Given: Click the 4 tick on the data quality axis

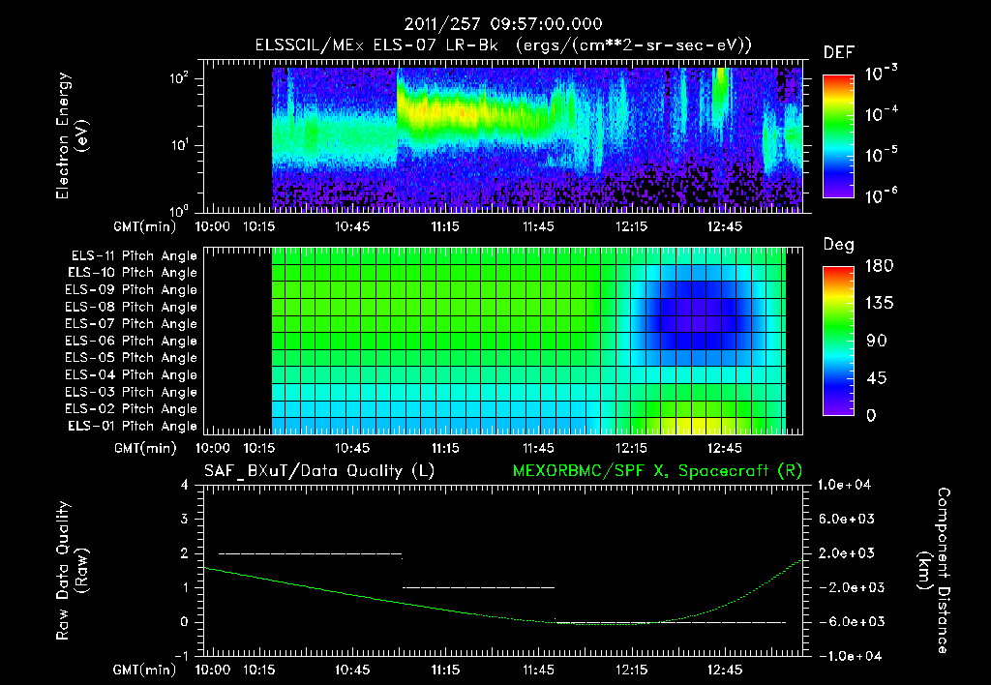Looking at the screenshot, I should (x=185, y=485).
